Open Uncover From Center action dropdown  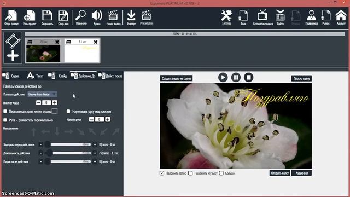tap(42, 94)
